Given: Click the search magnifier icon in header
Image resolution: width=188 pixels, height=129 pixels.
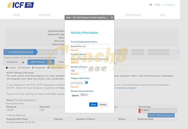Looking at the screenshot, I should (x=150, y=5).
